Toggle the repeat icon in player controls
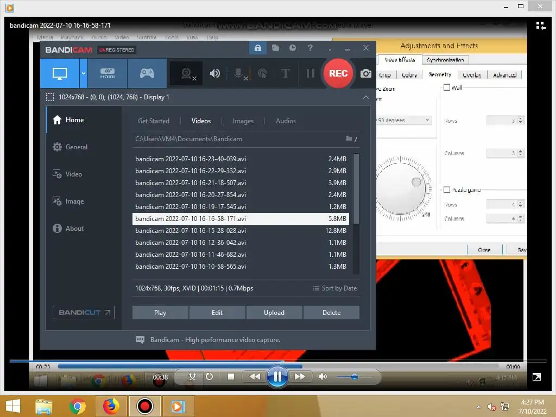Viewport: 556px width, 417px height. point(209,377)
